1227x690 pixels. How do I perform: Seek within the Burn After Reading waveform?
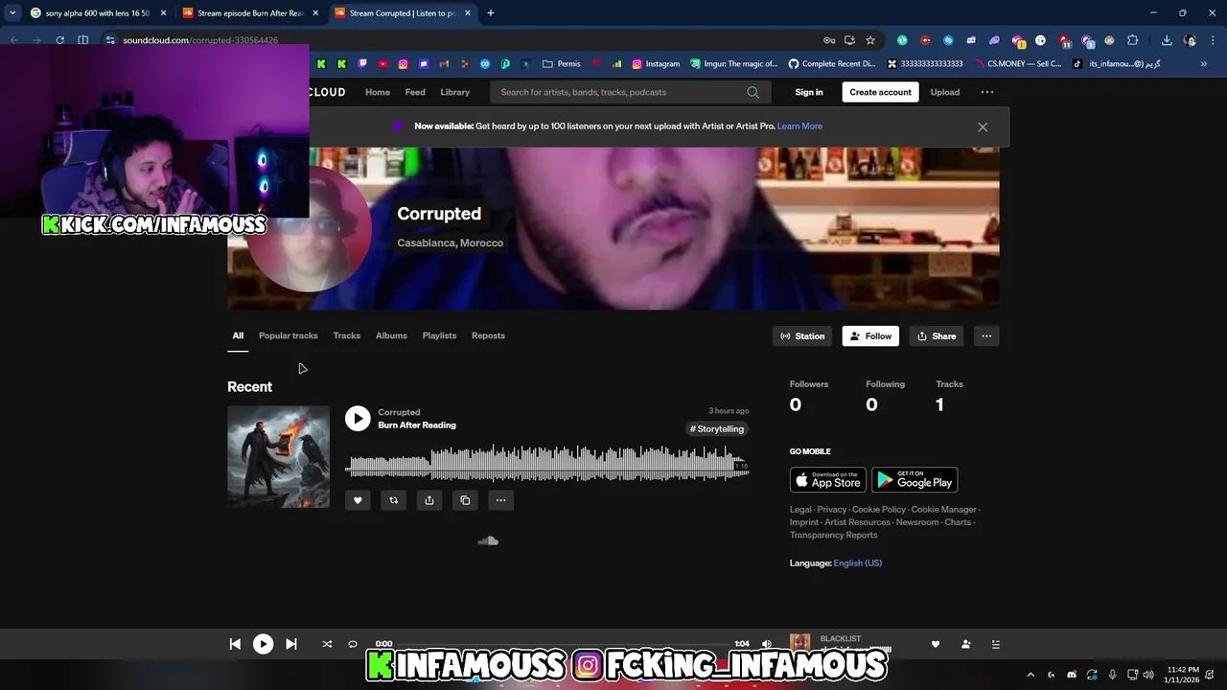pyautogui.click(x=546, y=464)
